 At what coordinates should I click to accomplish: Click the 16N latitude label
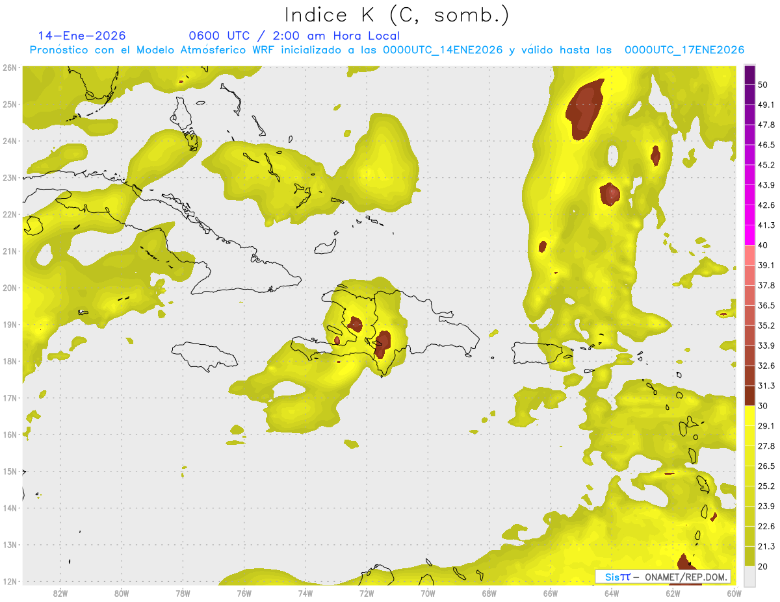[x=9, y=434]
